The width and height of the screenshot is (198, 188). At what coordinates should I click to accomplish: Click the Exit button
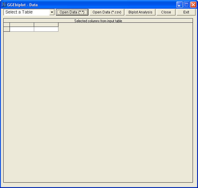coord(186,12)
